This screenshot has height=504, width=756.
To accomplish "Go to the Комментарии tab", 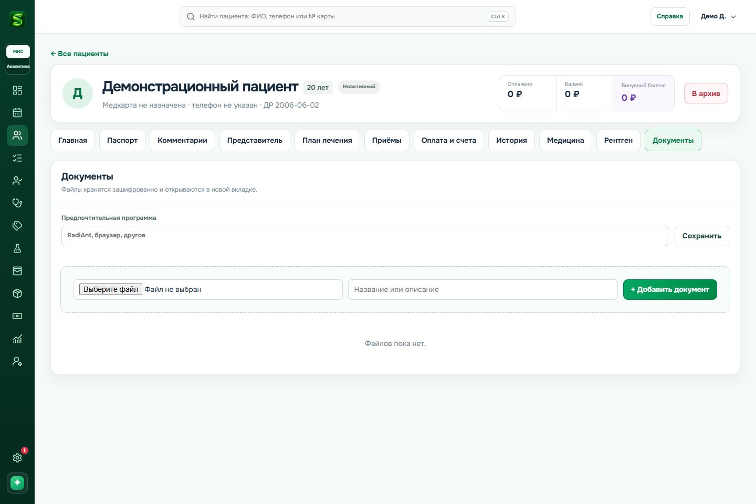I will pos(182,140).
